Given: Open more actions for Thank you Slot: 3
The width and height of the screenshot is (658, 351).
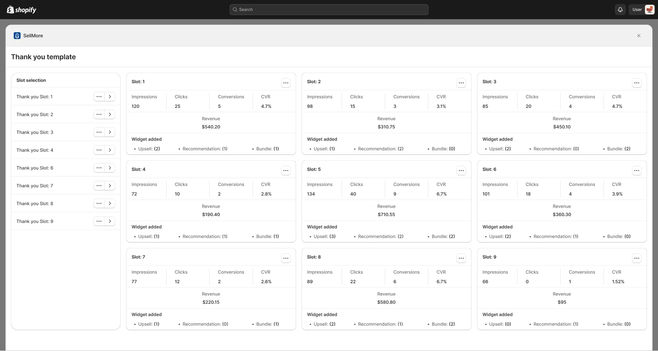Looking at the screenshot, I should click(99, 132).
